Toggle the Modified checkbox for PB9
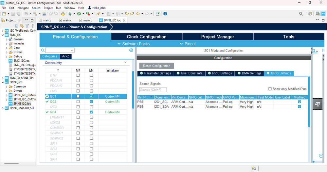This screenshot has width=327, height=172. point(300,106)
